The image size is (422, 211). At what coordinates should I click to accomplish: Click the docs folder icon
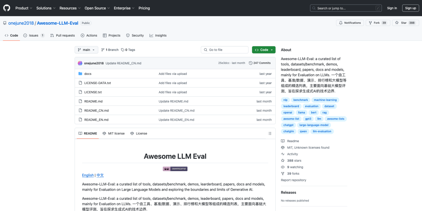[x=80, y=74]
